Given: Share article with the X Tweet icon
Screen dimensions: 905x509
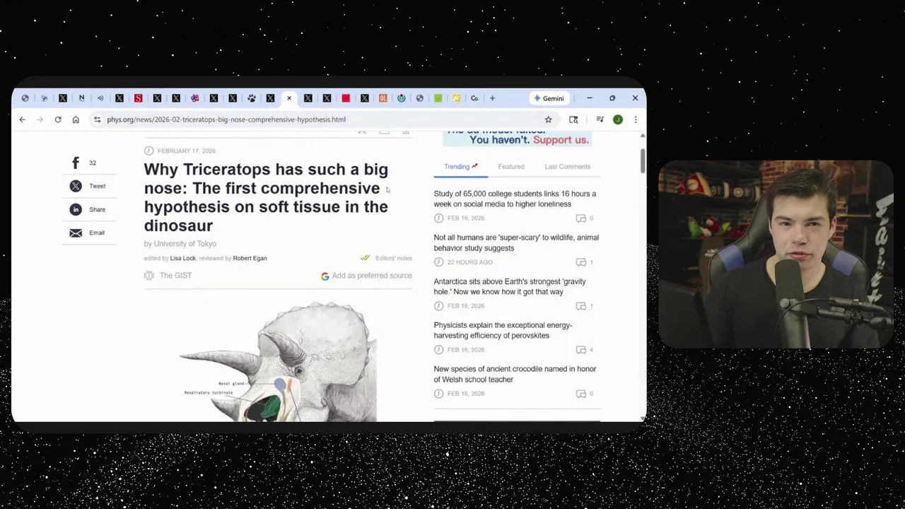Looking at the screenshot, I should point(76,186).
